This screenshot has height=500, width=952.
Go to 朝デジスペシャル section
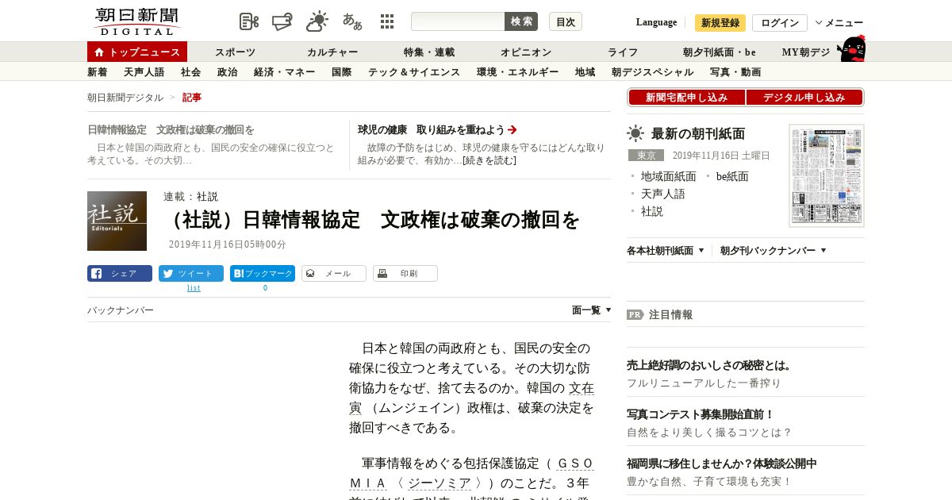[x=652, y=71]
